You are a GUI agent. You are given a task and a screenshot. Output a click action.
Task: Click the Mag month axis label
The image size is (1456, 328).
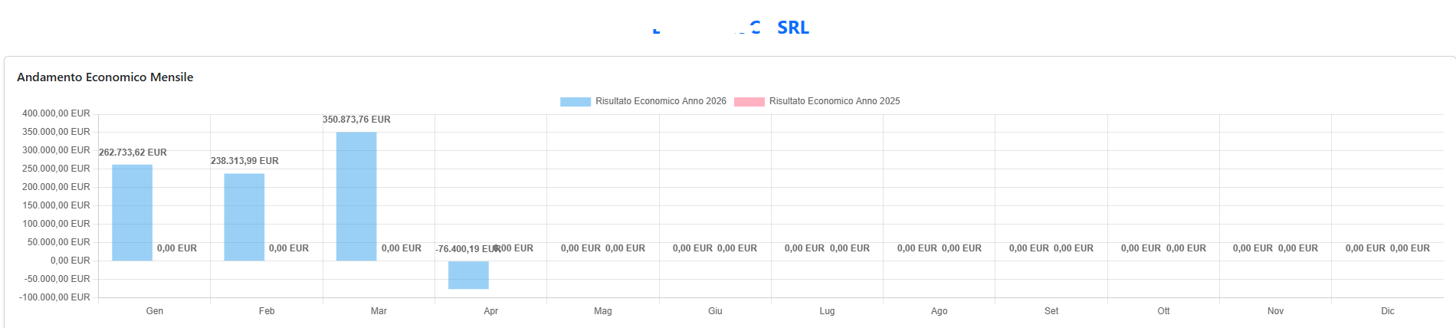(x=602, y=311)
